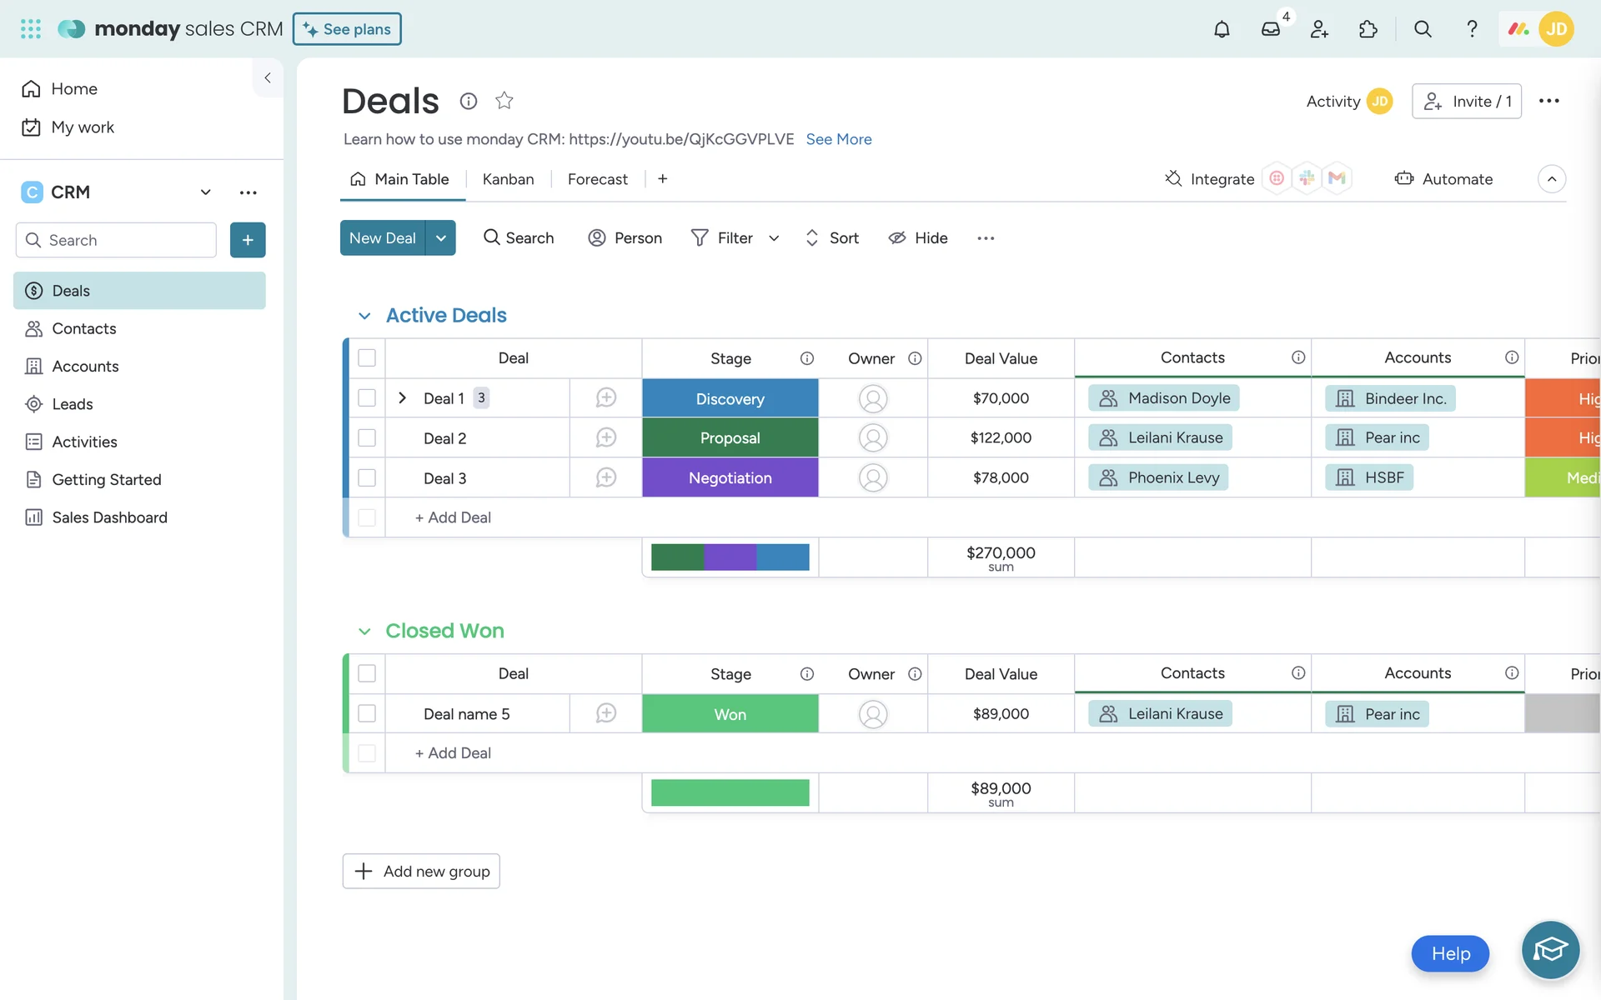Collapse the Active Deals group

tap(364, 316)
